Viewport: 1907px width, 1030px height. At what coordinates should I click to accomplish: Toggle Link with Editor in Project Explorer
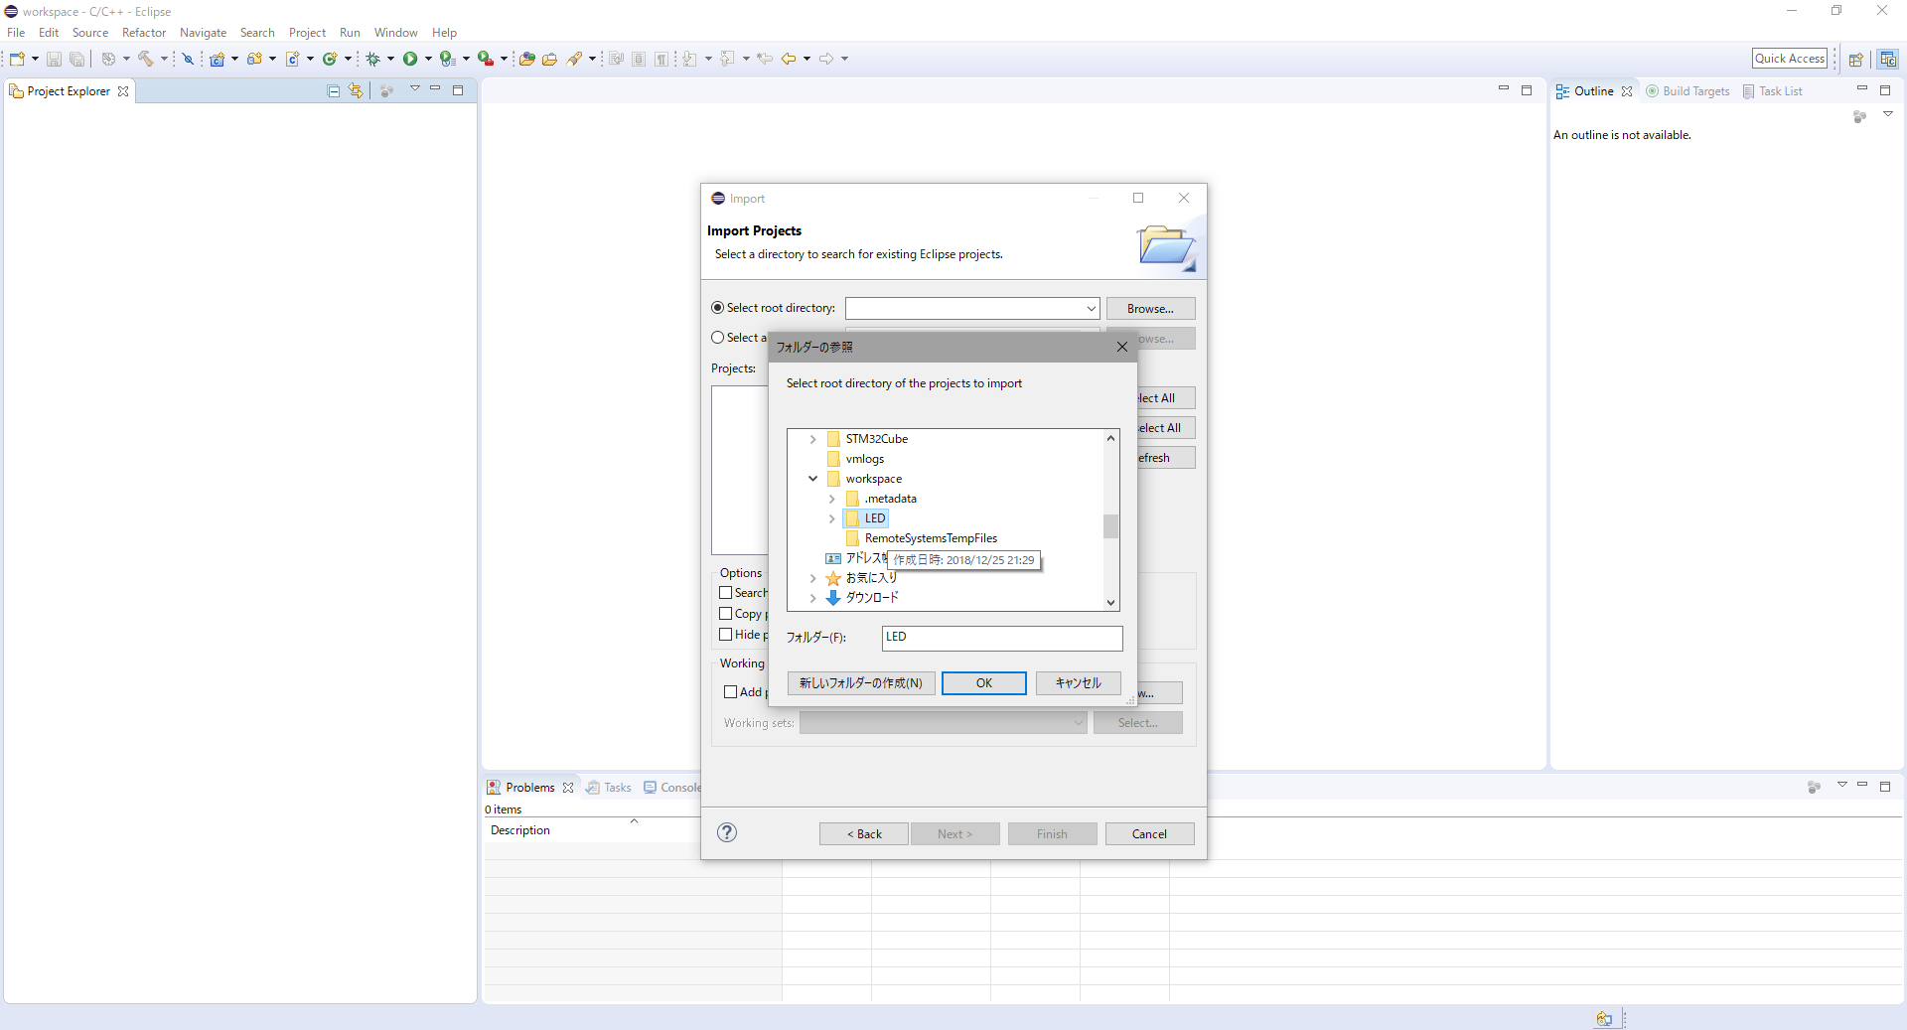pos(356,90)
